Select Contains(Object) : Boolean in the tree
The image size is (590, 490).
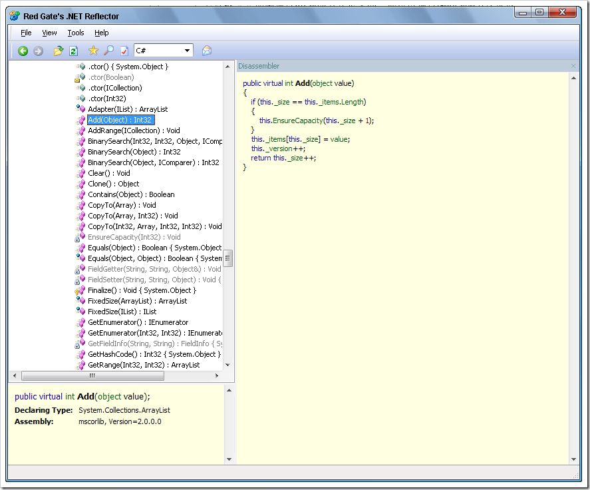(x=131, y=194)
